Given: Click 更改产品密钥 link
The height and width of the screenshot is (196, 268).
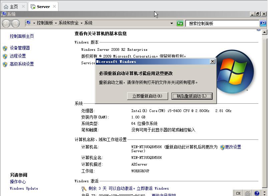Looking at the screenshot, I should (x=164, y=195).
